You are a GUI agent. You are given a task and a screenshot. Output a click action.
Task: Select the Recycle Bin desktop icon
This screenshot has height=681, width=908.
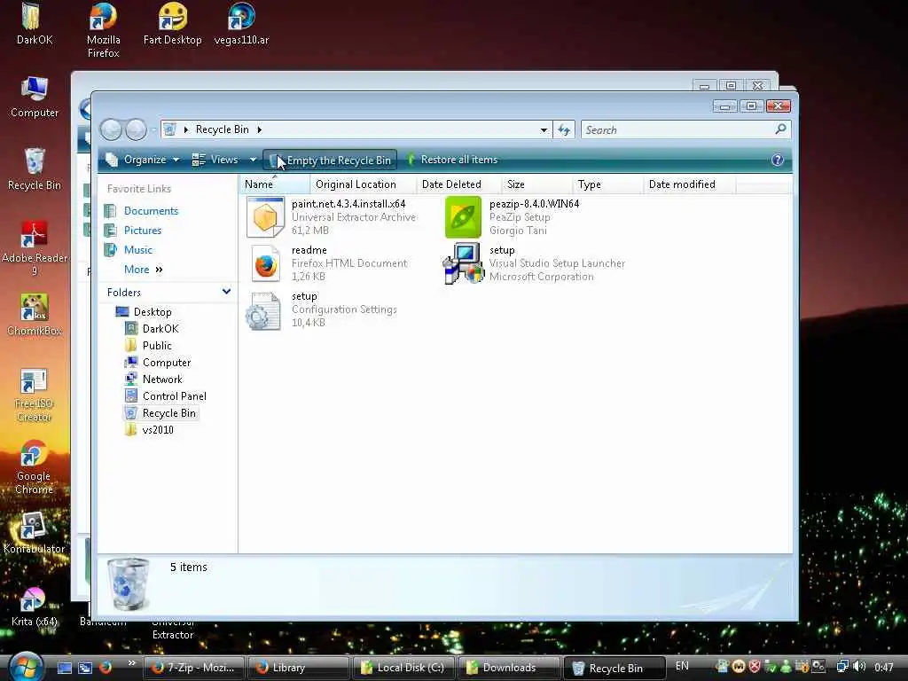35,168
